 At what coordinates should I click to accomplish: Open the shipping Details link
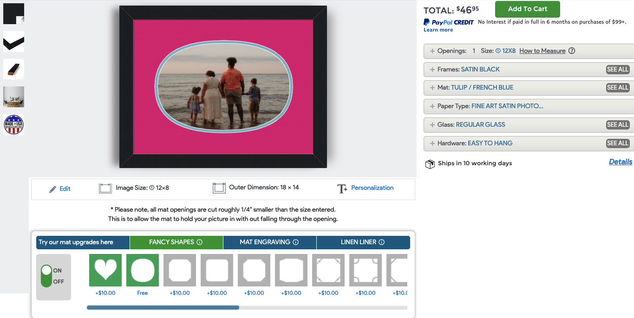[621, 162]
